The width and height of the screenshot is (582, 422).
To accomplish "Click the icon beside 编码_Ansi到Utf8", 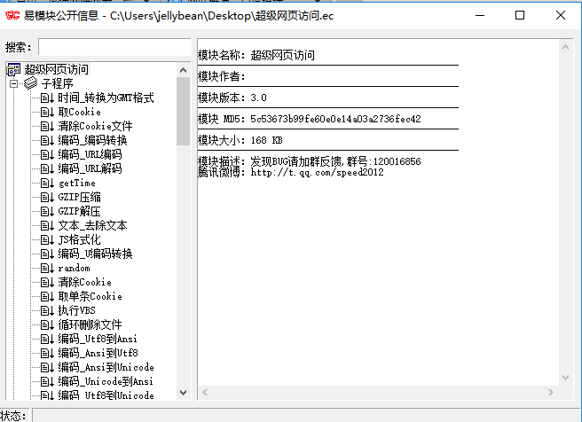I will point(47,353).
